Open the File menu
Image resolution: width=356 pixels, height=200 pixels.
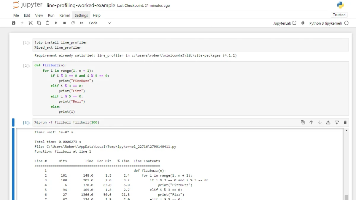tap(16, 15)
